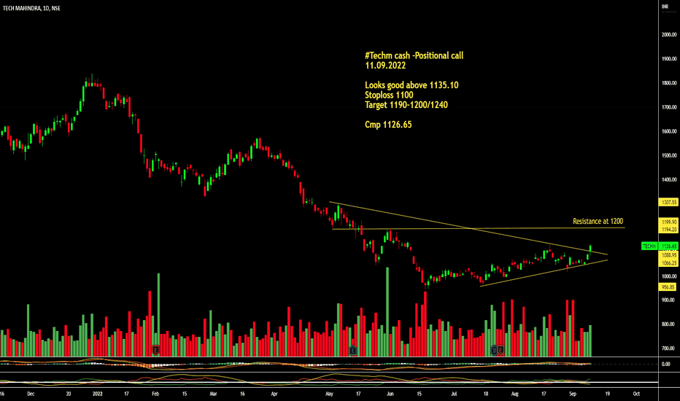Select the 'Resistance at 1200' annotation
This screenshot has height=401, width=680.
(x=598, y=221)
